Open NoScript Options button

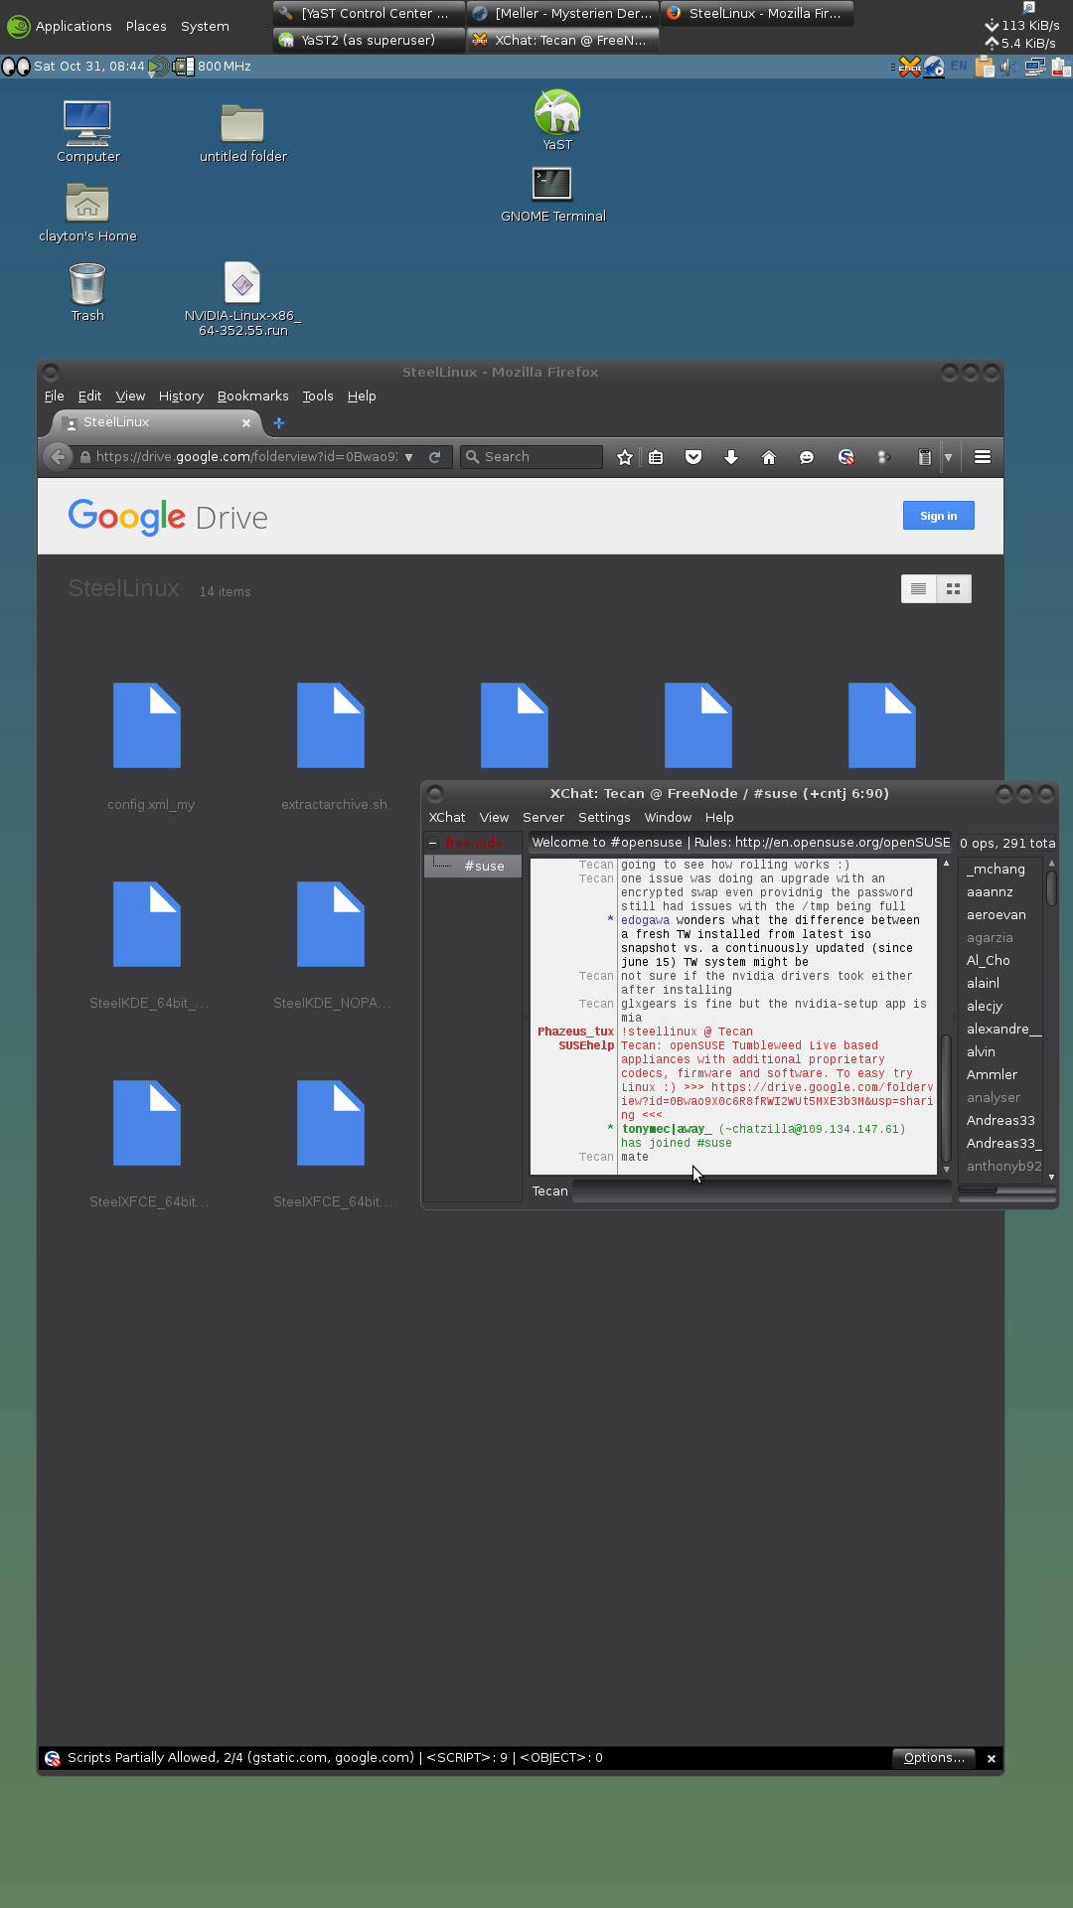(934, 1758)
